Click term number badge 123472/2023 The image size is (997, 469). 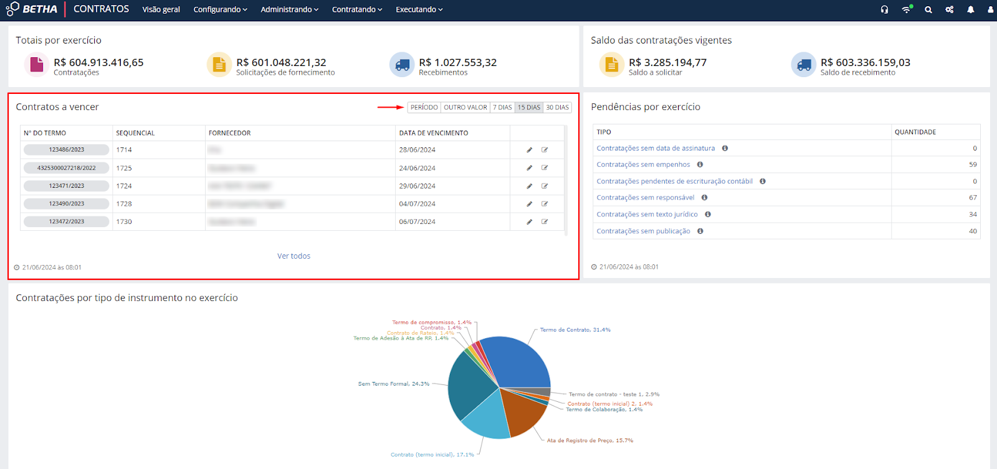coord(66,221)
